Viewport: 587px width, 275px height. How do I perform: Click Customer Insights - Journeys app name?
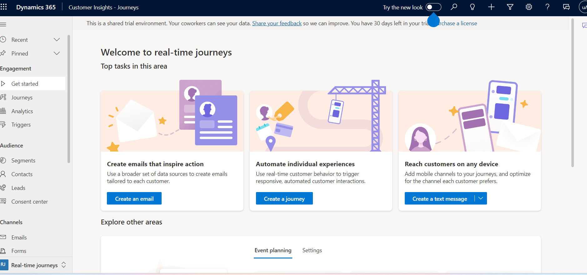click(103, 7)
